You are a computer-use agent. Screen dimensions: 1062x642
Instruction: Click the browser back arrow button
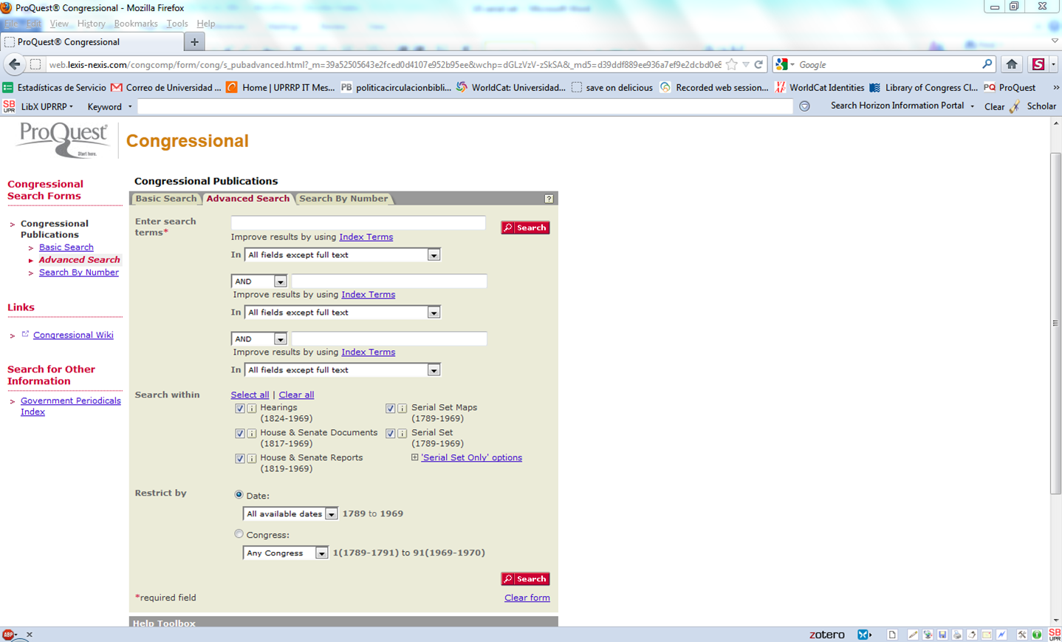[15, 64]
